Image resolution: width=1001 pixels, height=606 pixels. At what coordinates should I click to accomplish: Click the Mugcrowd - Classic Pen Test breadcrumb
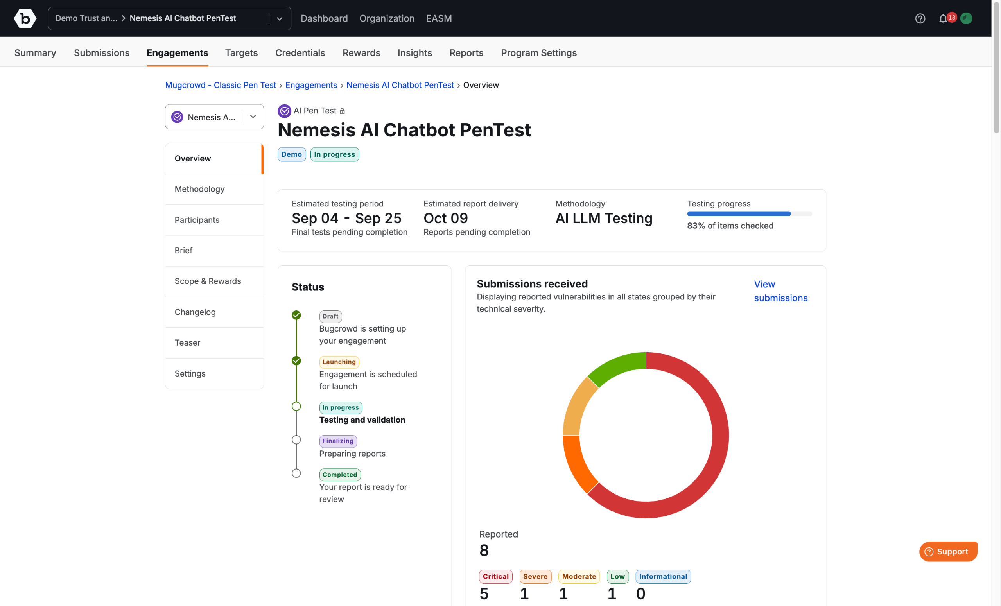coord(220,85)
